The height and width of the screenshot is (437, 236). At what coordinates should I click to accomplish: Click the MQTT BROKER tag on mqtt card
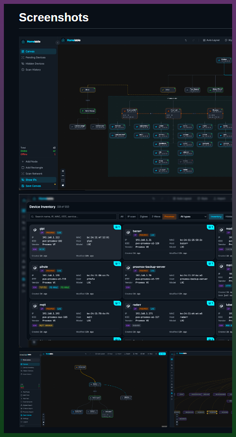(46, 325)
